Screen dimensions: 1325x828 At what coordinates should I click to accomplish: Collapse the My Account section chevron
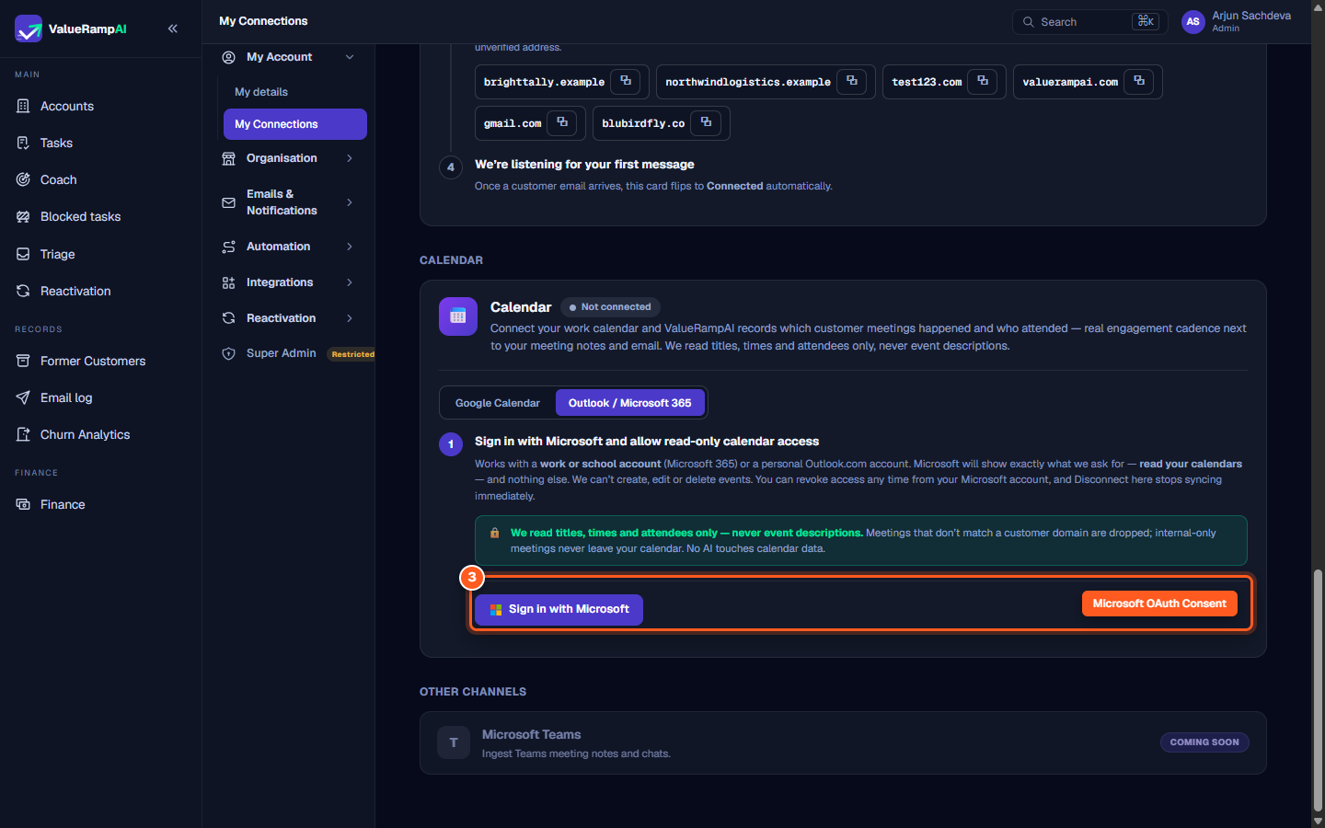click(350, 57)
